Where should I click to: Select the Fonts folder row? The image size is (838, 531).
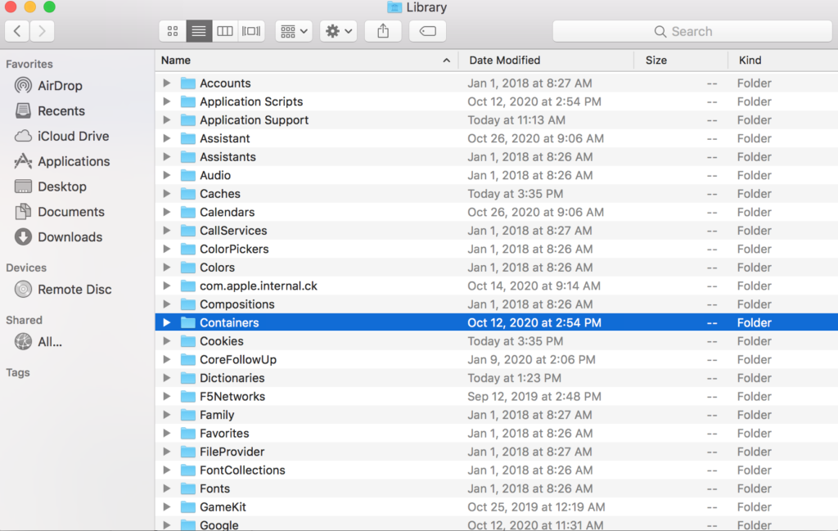tap(215, 488)
